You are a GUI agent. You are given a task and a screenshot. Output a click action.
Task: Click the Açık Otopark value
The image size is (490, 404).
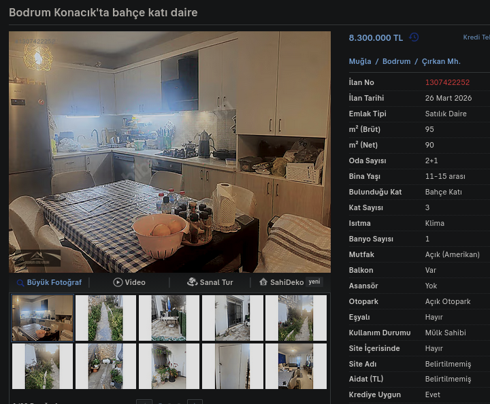448,301
